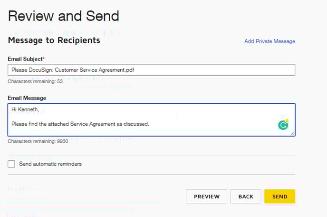
Task: Click the "Message to Recipients" section heading
Action: (x=54, y=40)
